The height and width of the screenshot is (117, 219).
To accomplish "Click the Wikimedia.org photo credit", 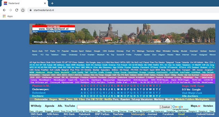I will pos(40,42).
